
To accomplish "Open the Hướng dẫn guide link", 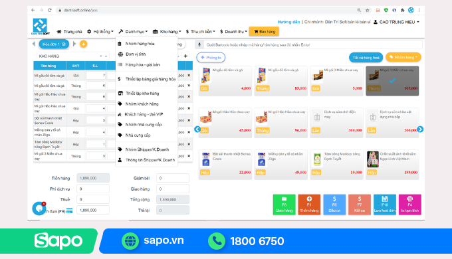I will [288, 22].
